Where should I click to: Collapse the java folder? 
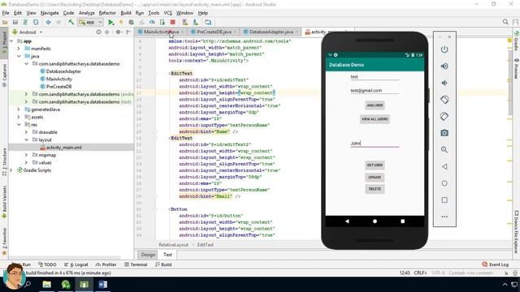19,56
